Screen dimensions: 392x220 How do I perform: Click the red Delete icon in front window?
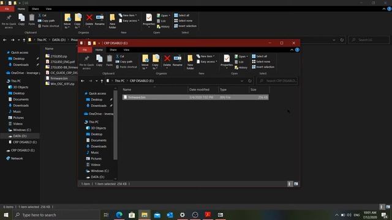(x=167, y=59)
